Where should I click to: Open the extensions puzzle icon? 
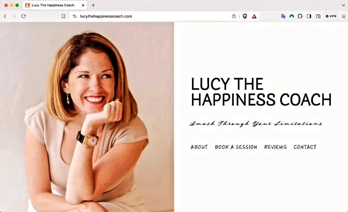pos(300,16)
